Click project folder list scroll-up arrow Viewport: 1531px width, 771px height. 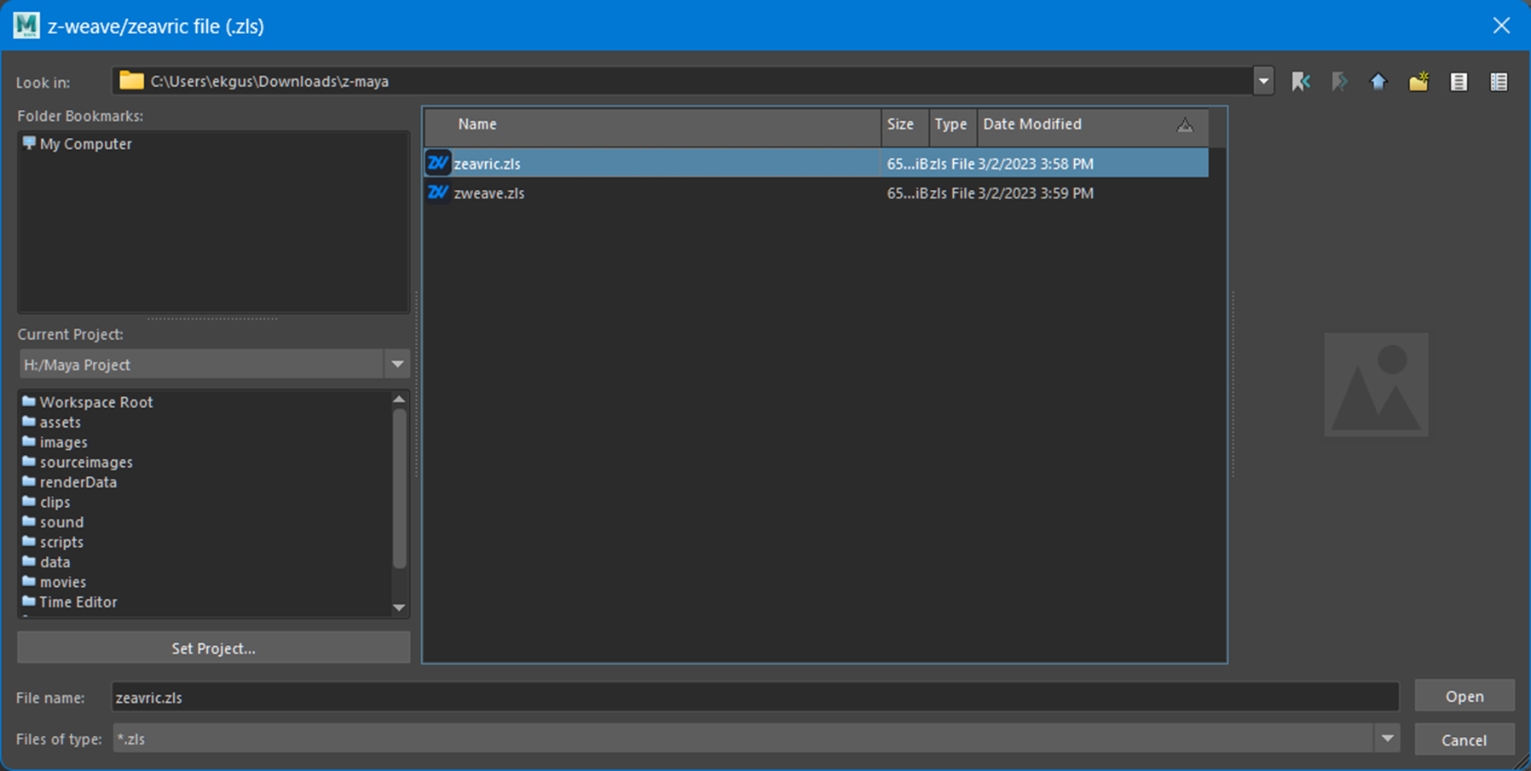pos(399,399)
